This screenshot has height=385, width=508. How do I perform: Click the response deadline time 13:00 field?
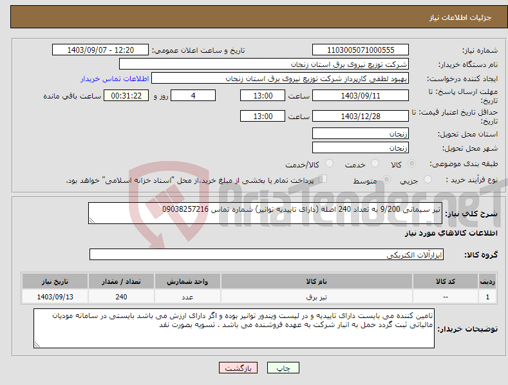pos(263,95)
